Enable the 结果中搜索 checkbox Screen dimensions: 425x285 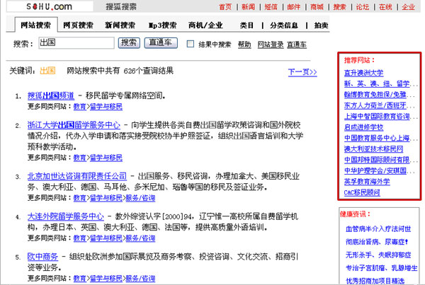191,44
